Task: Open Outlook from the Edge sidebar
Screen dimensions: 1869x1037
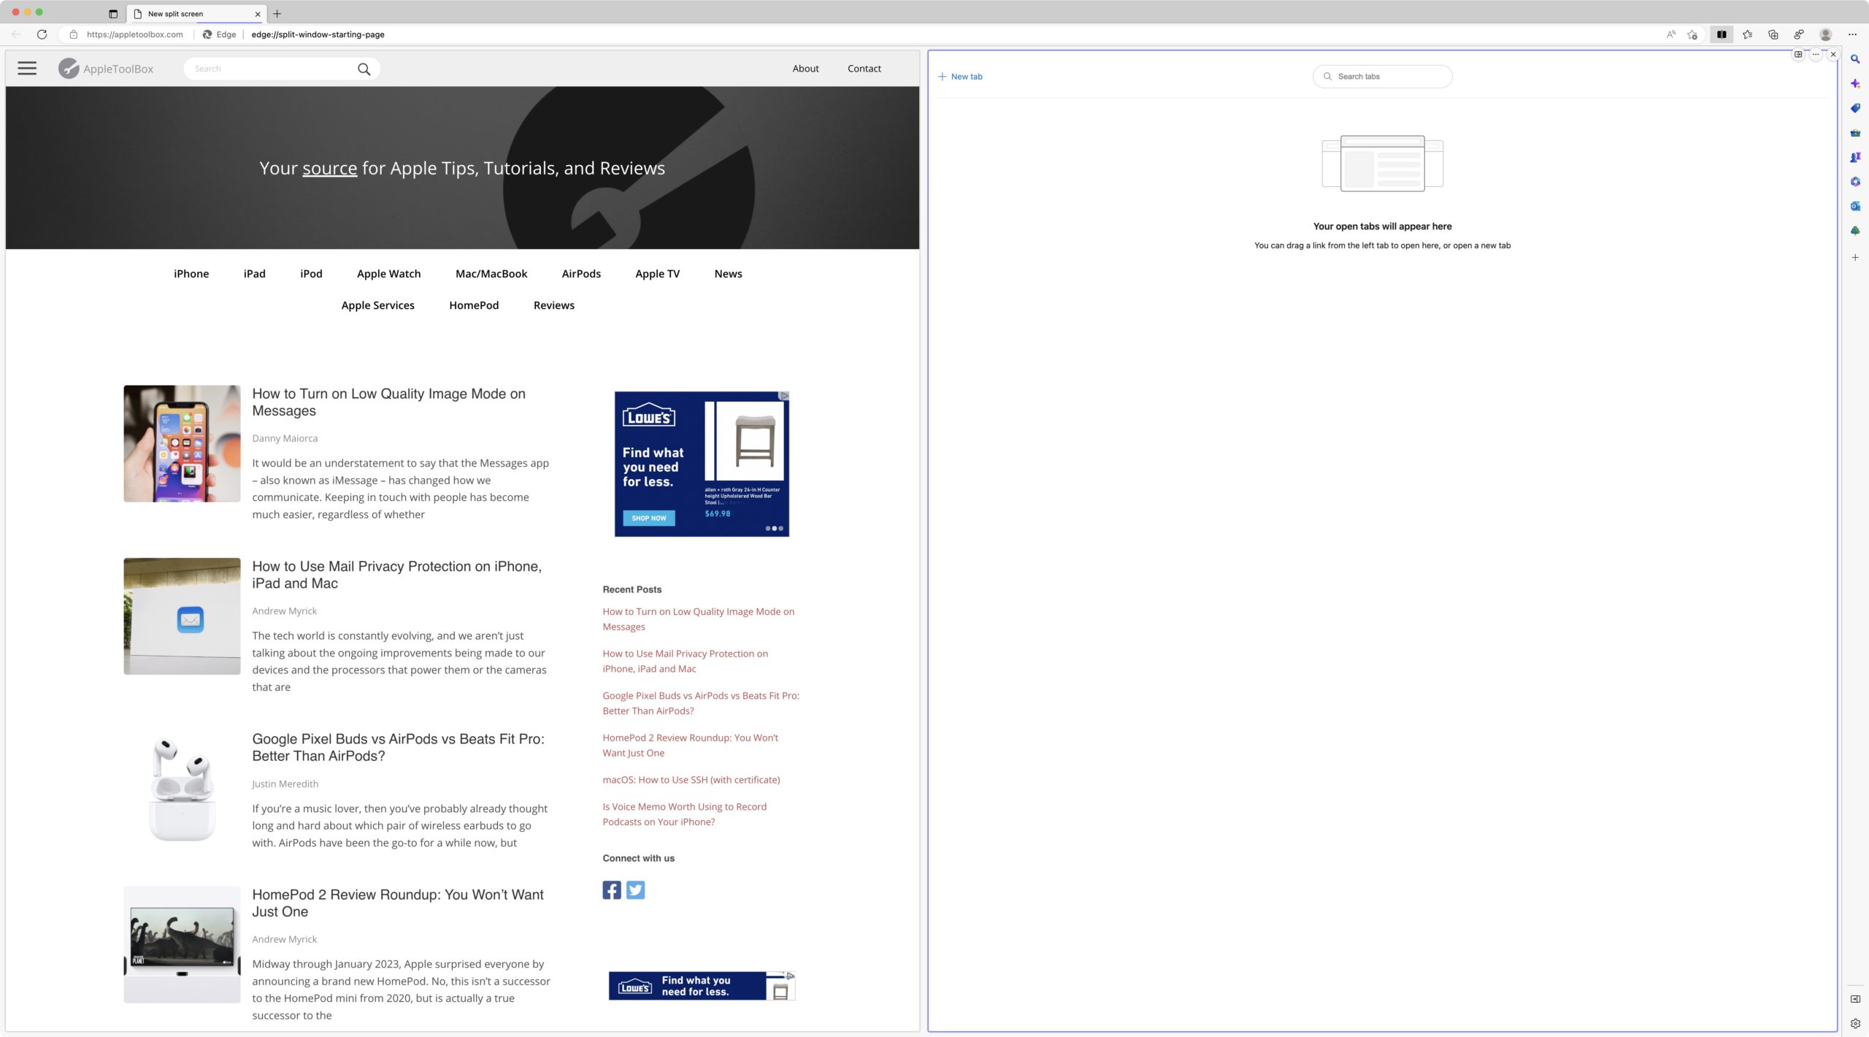Action: 1855,206
